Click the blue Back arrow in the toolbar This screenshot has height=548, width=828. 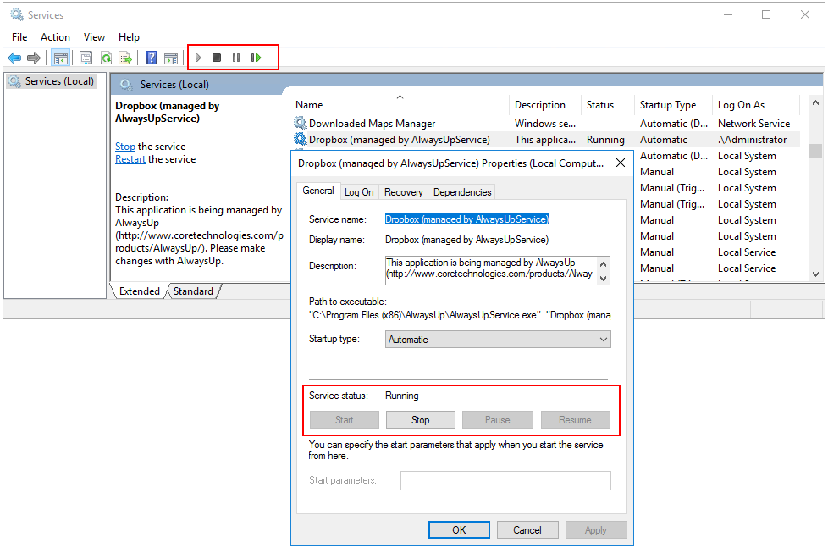[14, 58]
